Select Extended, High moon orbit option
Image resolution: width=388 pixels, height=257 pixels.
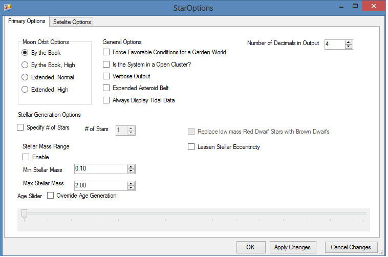[x=25, y=90]
